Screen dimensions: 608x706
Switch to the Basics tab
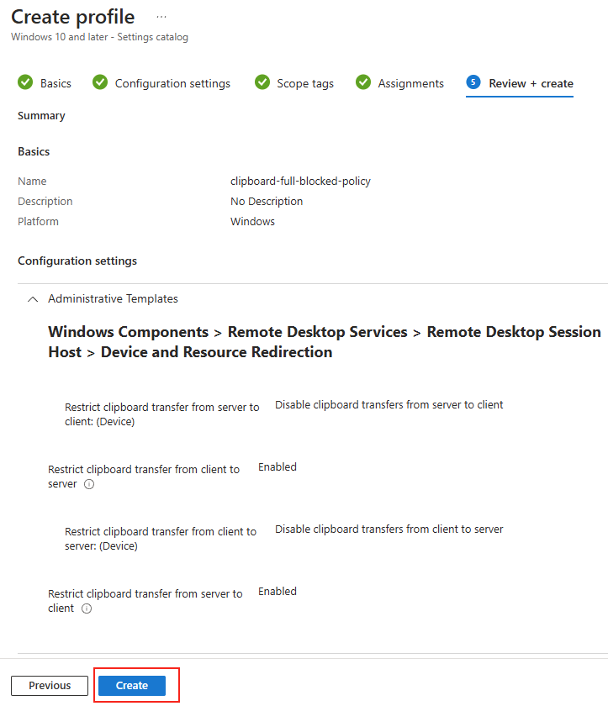tap(56, 83)
